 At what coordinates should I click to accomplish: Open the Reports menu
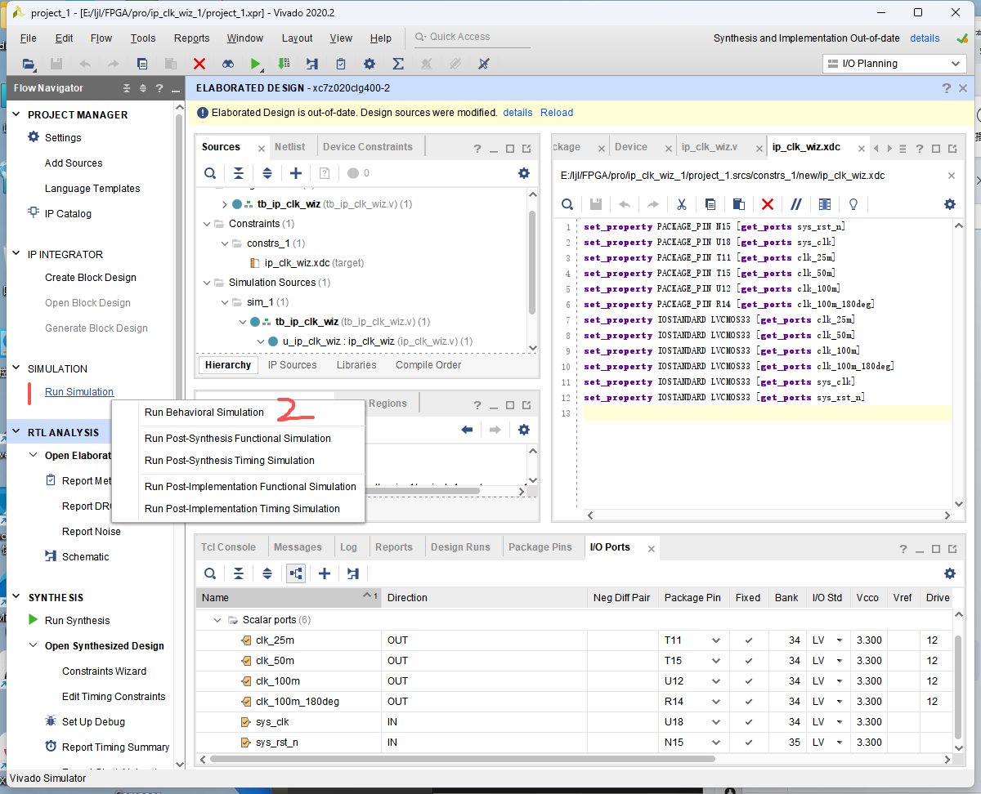click(x=191, y=38)
